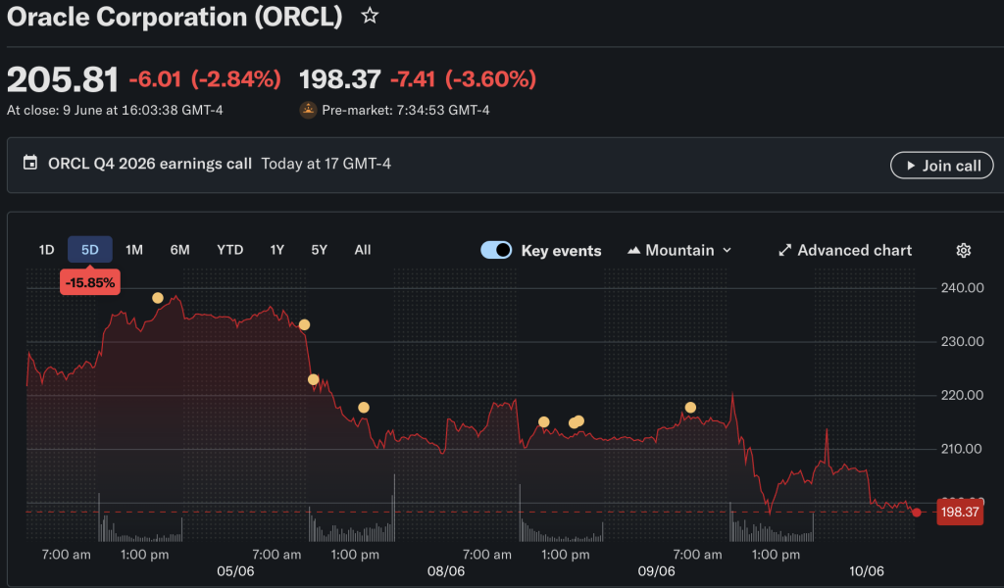The height and width of the screenshot is (588, 1004).
Task: Click the closing price 205.81
Action: [x=63, y=80]
